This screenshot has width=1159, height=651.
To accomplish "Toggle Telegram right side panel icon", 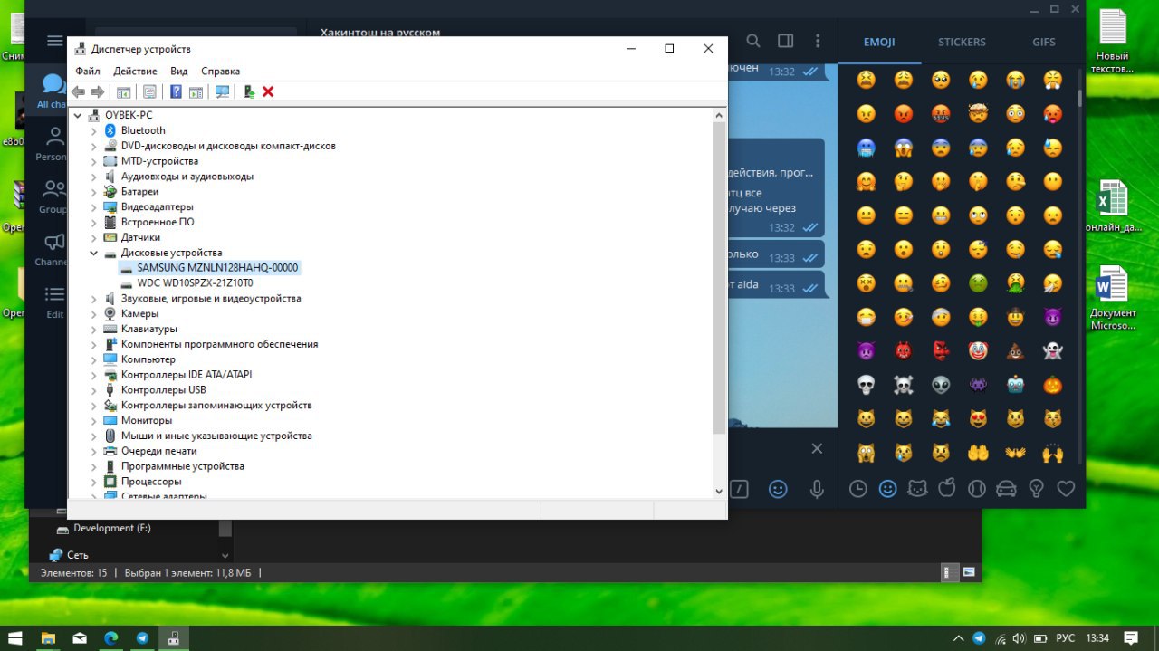I will tap(786, 41).
